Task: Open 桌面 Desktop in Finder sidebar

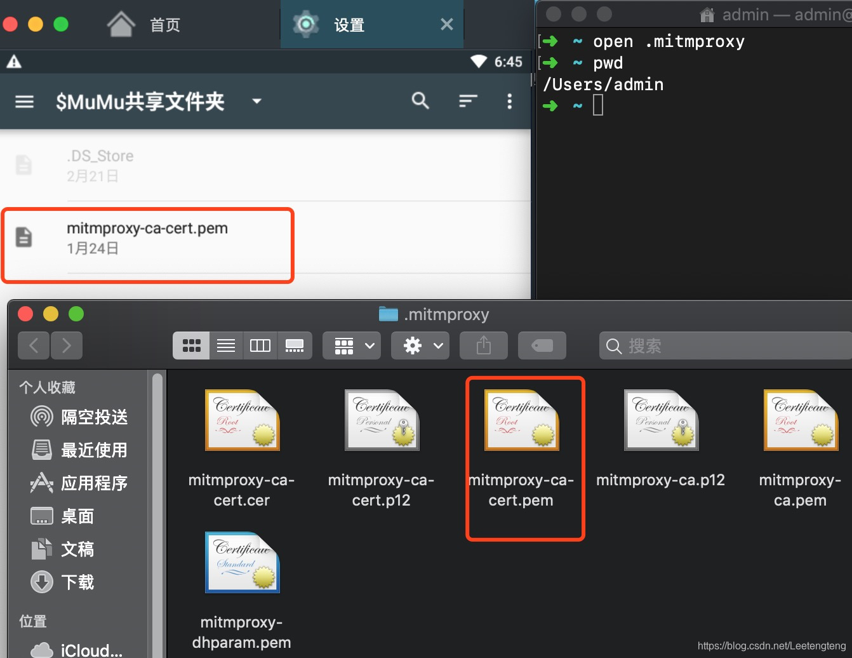Action: (63, 516)
